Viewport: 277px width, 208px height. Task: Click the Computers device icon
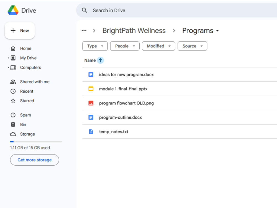tap(13, 67)
